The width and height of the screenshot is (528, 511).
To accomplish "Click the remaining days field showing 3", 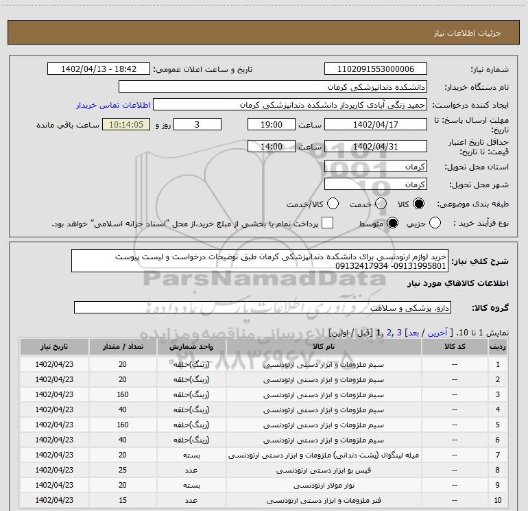I will (x=197, y=124).
